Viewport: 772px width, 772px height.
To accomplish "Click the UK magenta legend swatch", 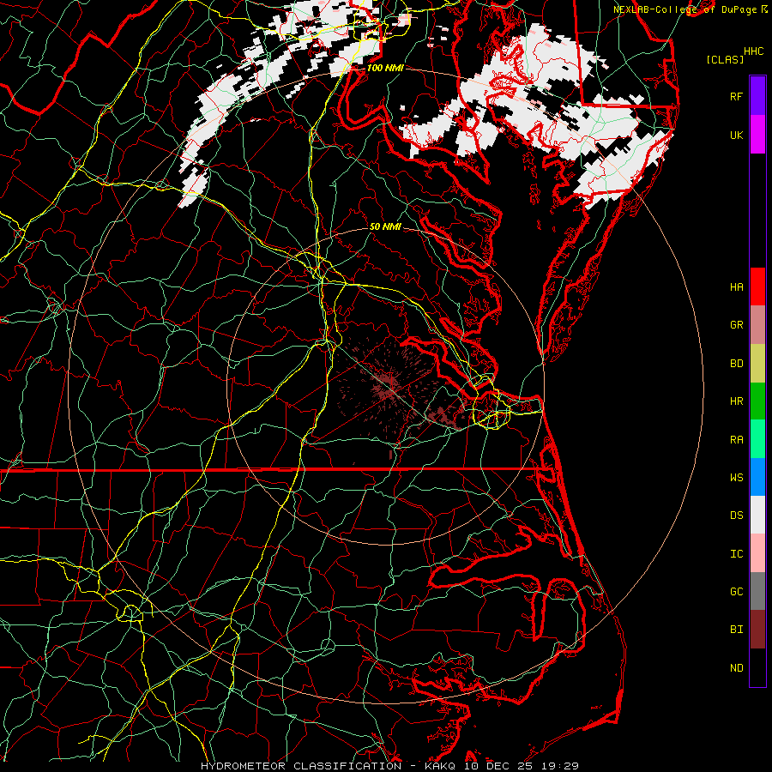I will (x=757, y=135).
